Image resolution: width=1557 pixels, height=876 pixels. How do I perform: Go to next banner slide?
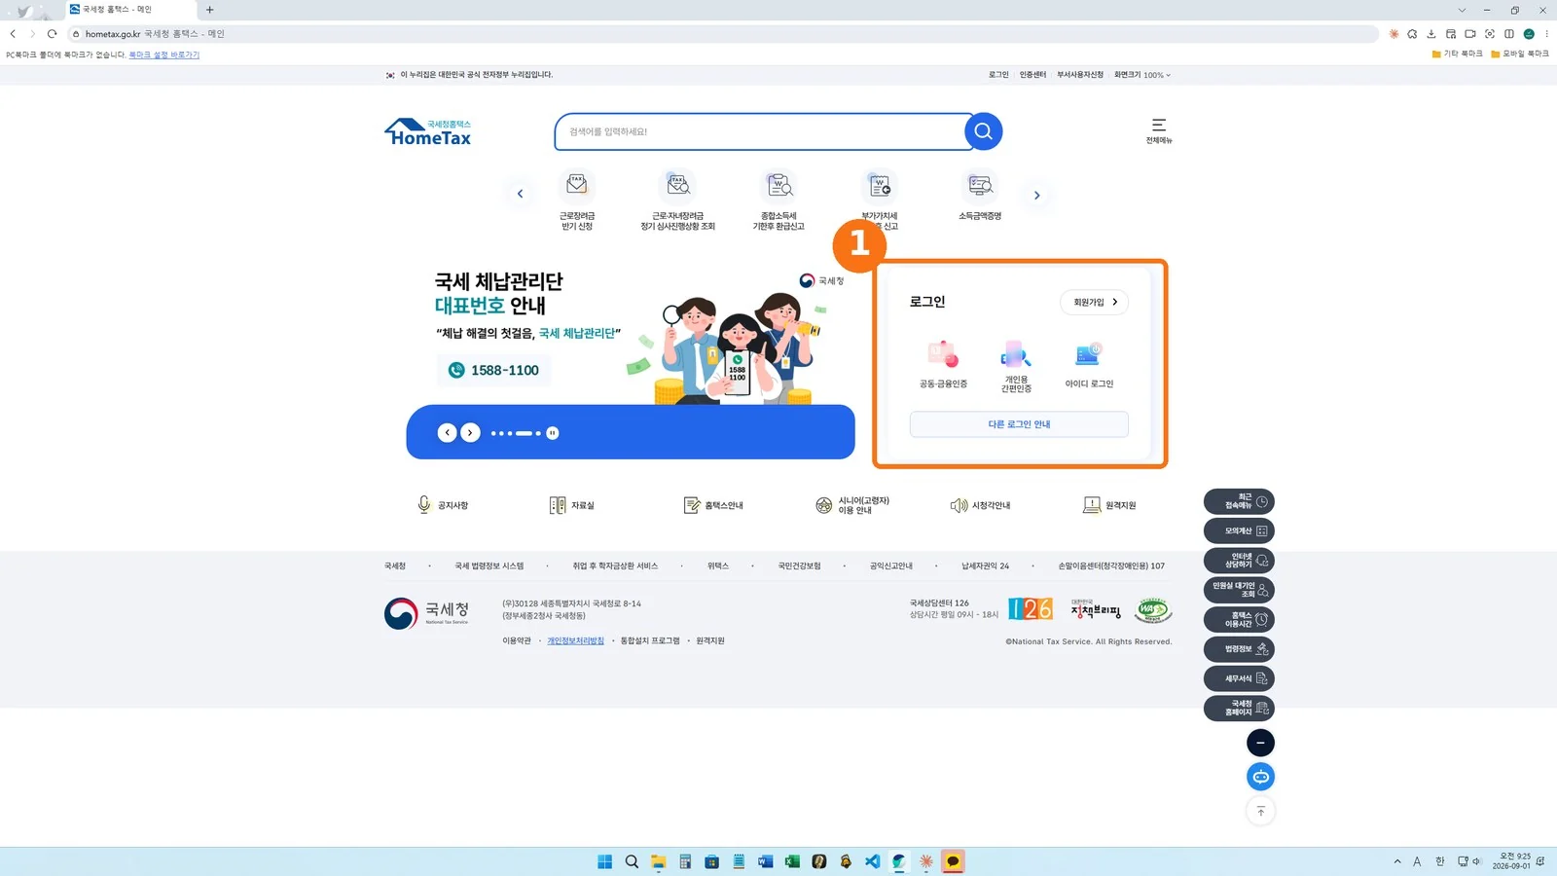471,433
